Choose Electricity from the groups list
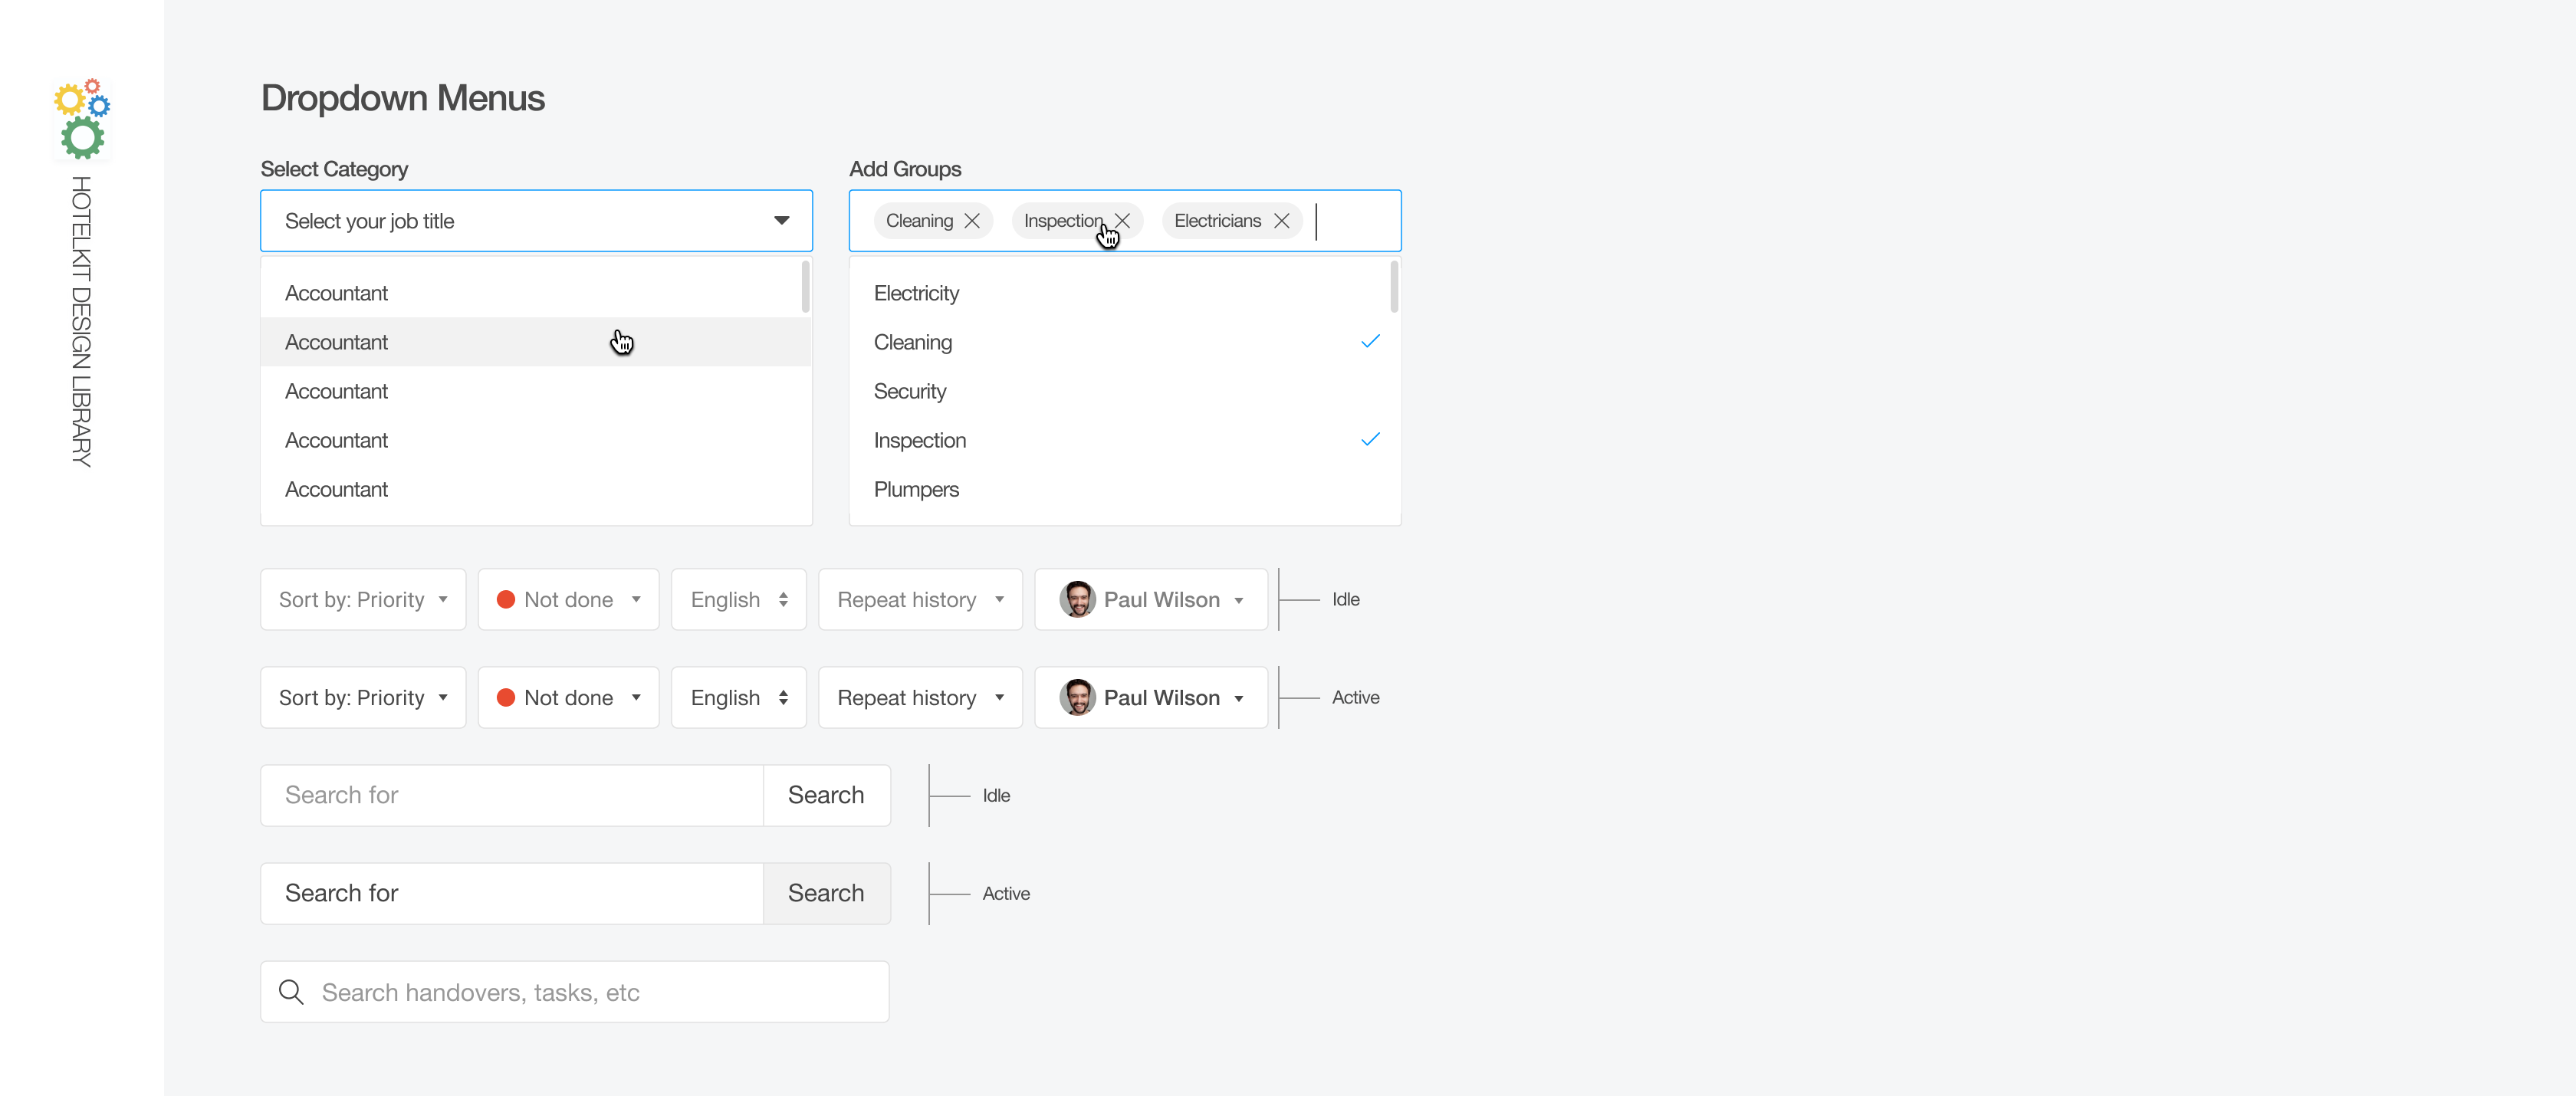Screen dimensions: 2576x1096 (x=916, y=293)
